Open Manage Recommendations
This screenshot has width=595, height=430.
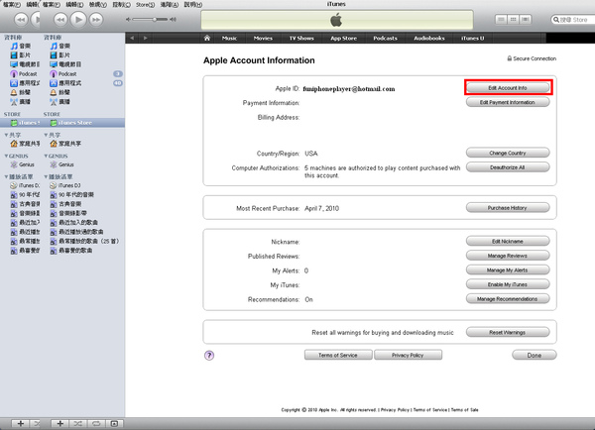[x=508, y=299]
